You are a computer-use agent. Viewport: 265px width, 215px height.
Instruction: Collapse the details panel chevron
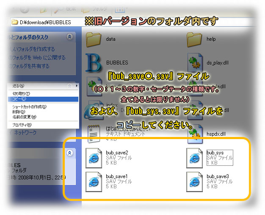(70, 153)
